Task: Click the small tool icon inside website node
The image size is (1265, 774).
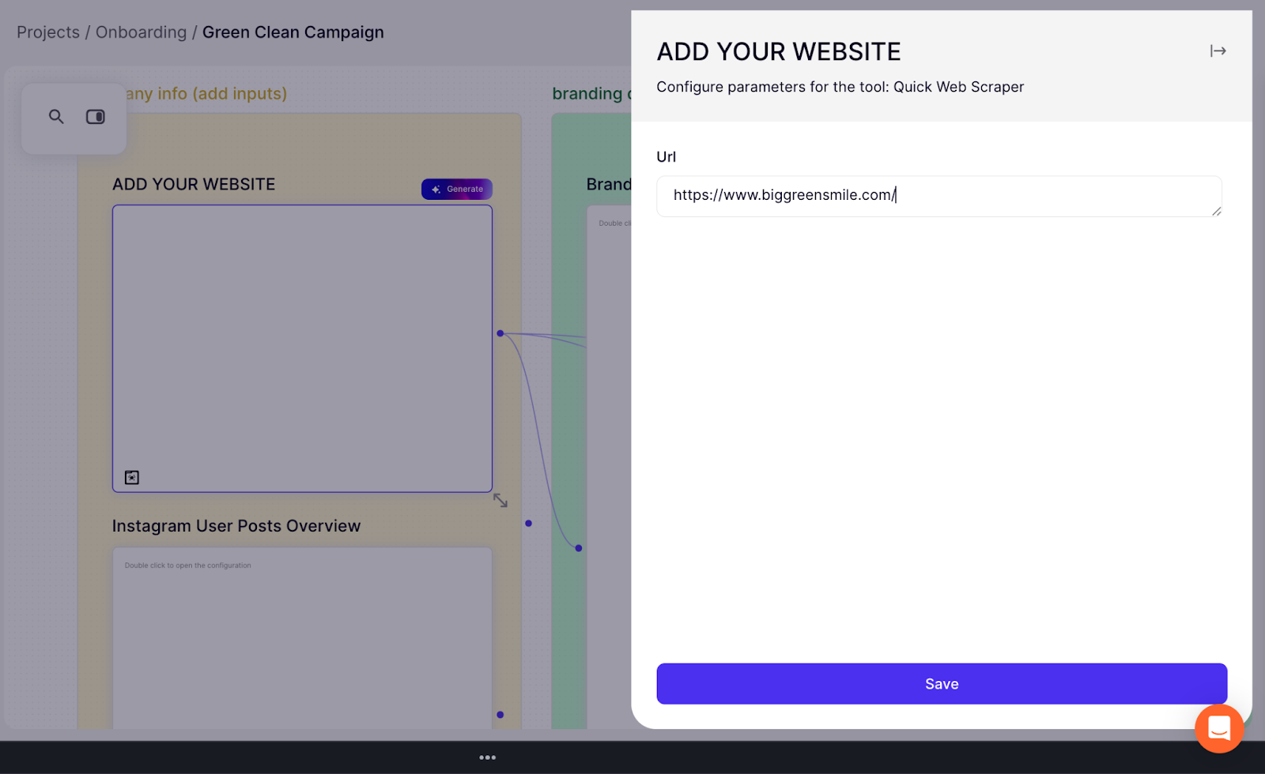Action: [x=132, y=477]
